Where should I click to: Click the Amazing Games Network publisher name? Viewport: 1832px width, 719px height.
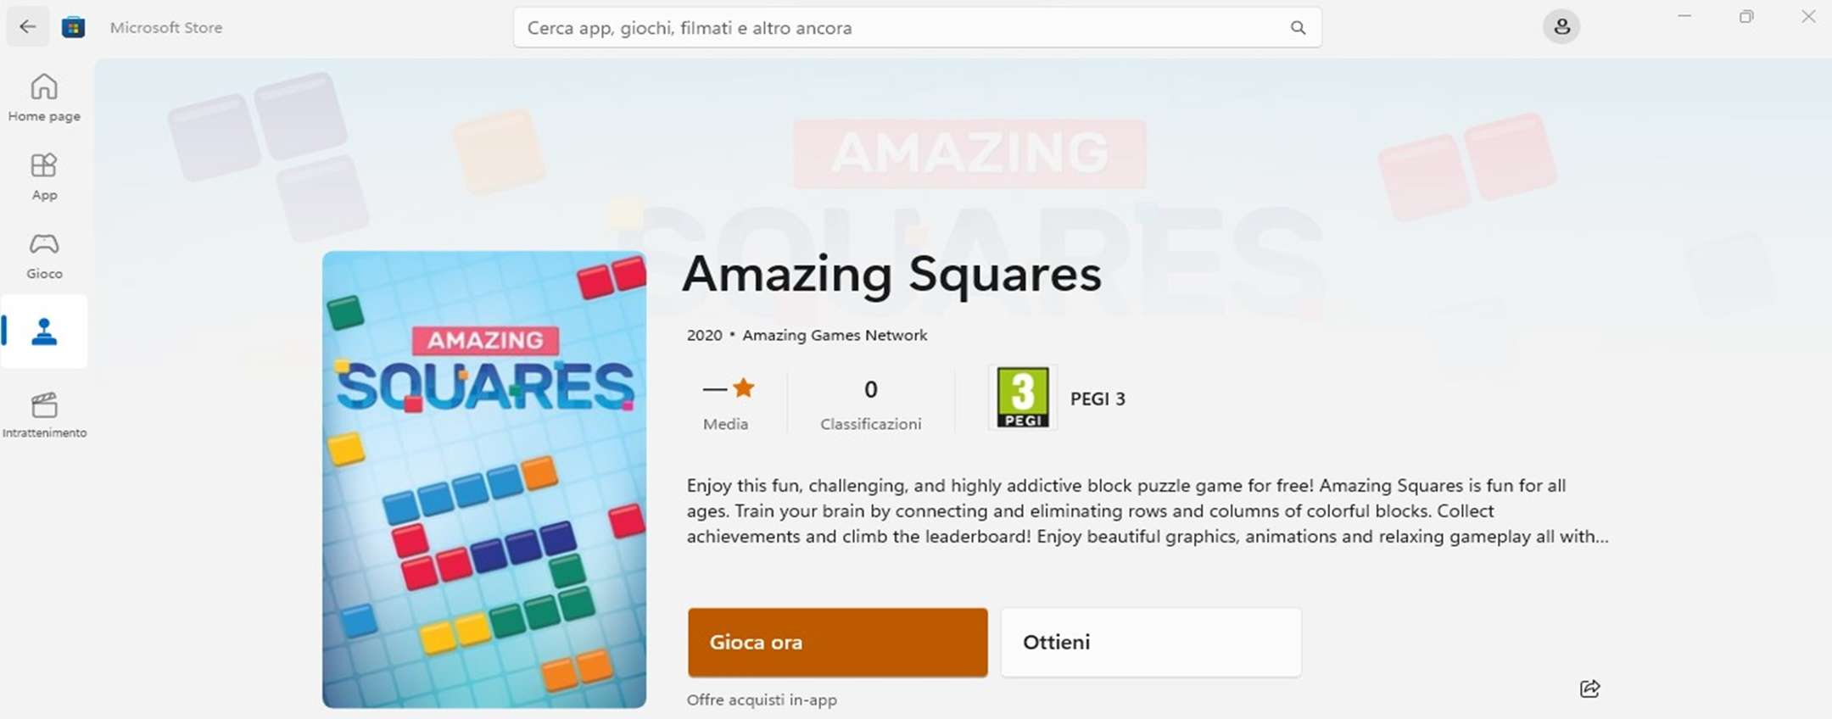tap(835, 335)
